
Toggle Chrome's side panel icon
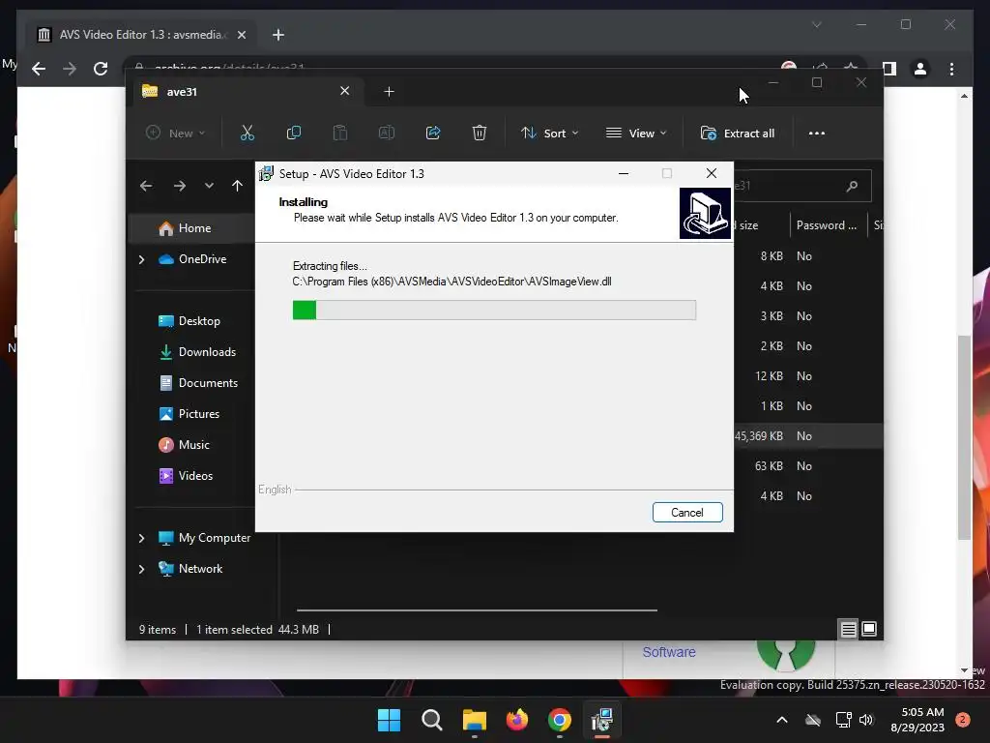point(889,69)
